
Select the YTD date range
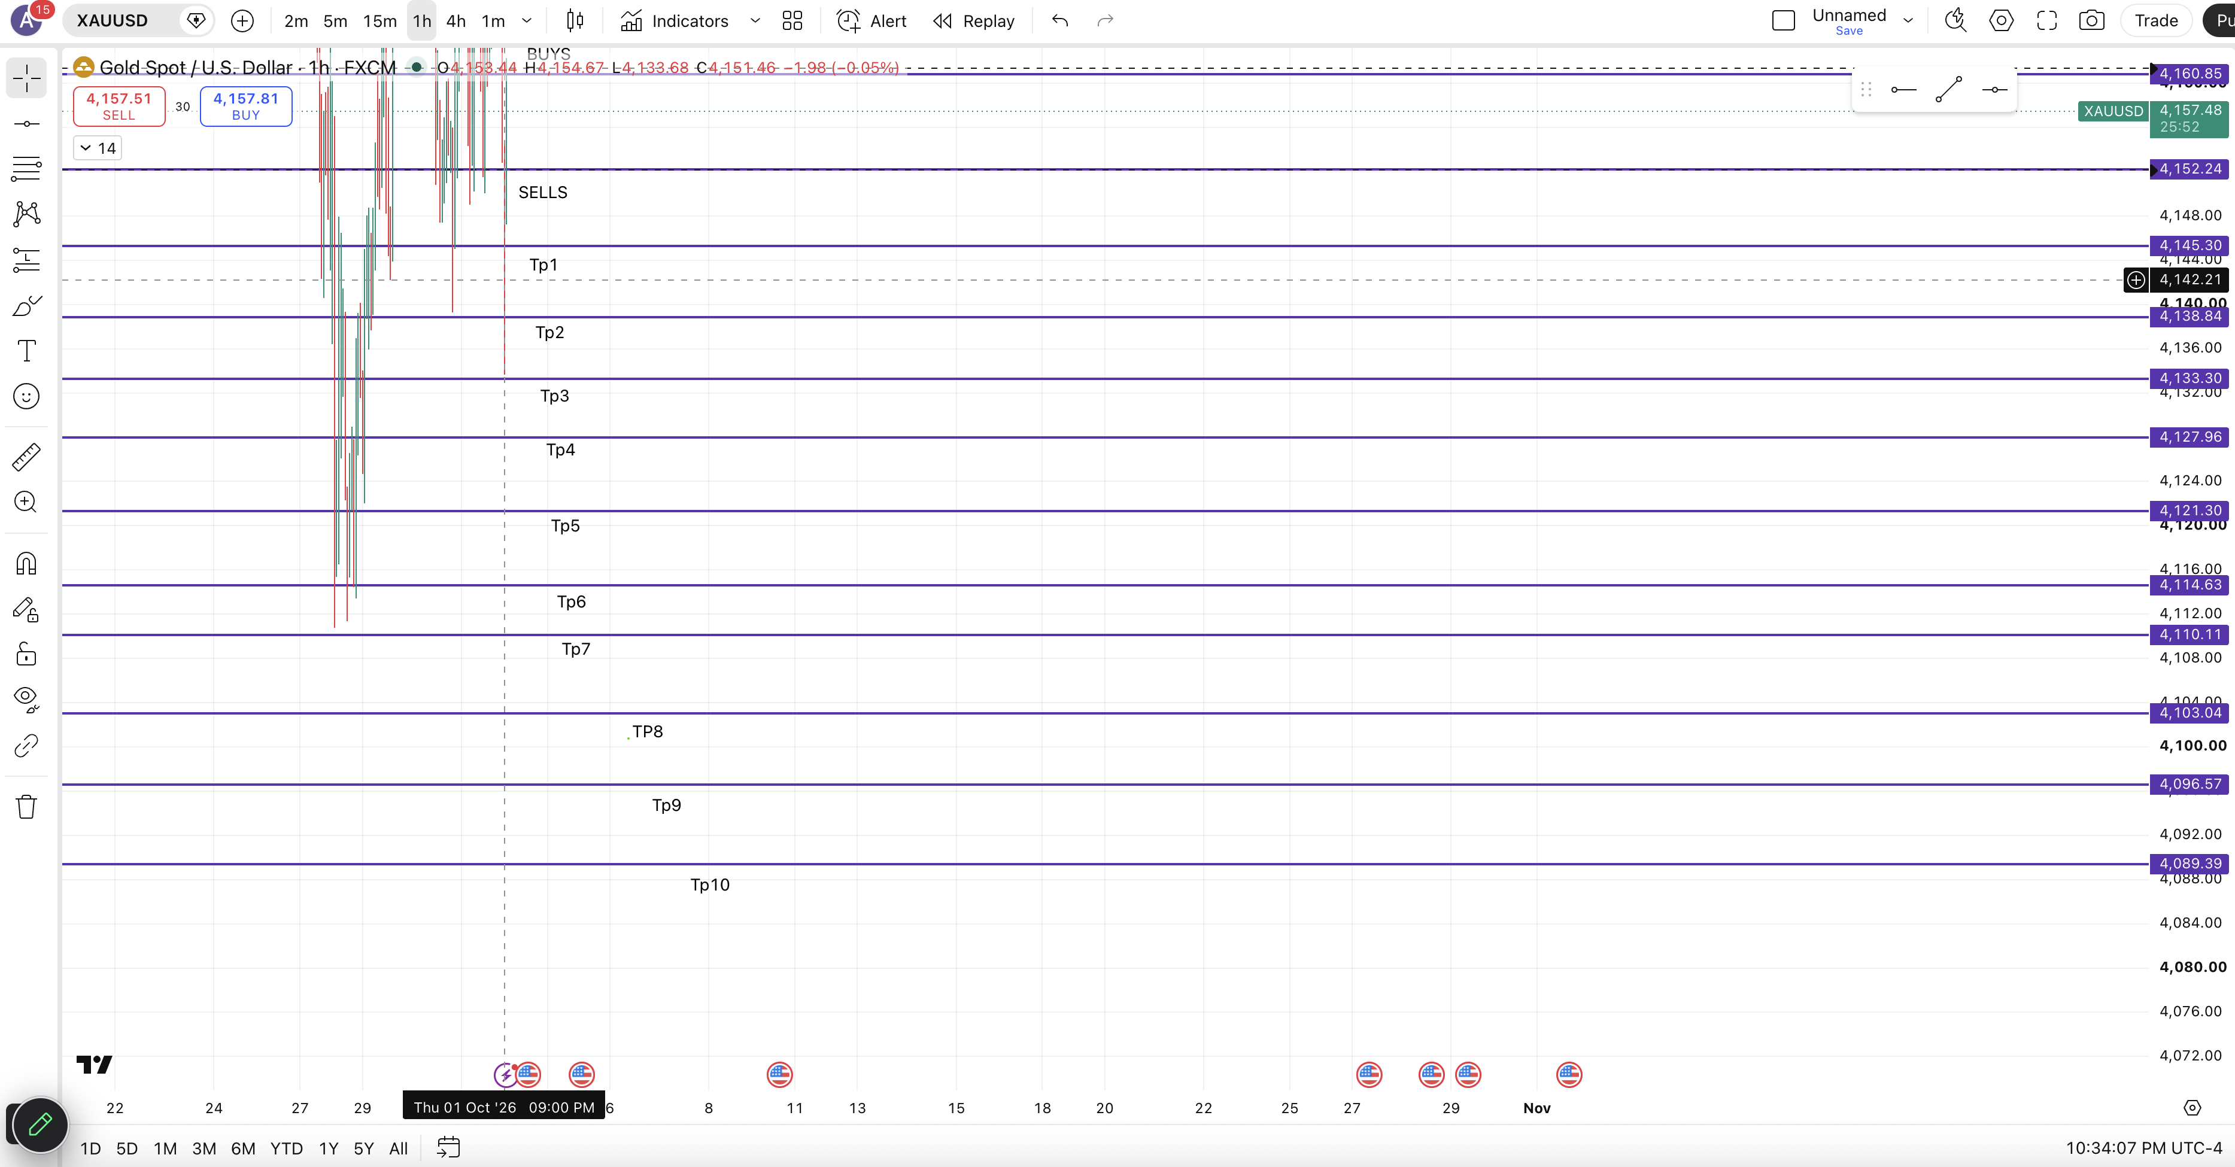[x=286, y=1148]
